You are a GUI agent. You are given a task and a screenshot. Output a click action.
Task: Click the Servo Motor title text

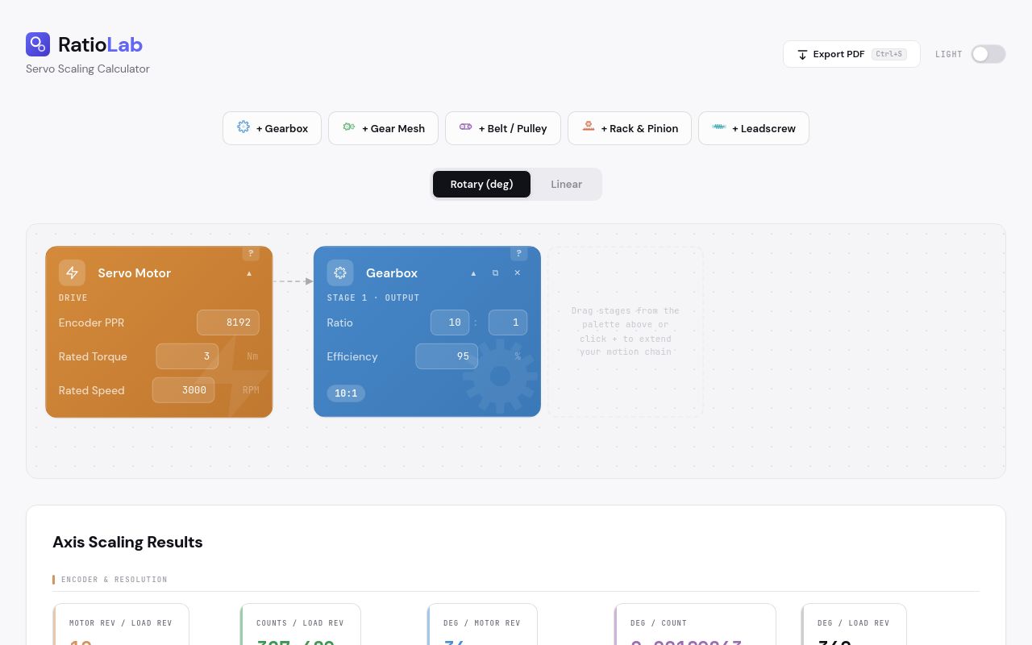(135, 273)
